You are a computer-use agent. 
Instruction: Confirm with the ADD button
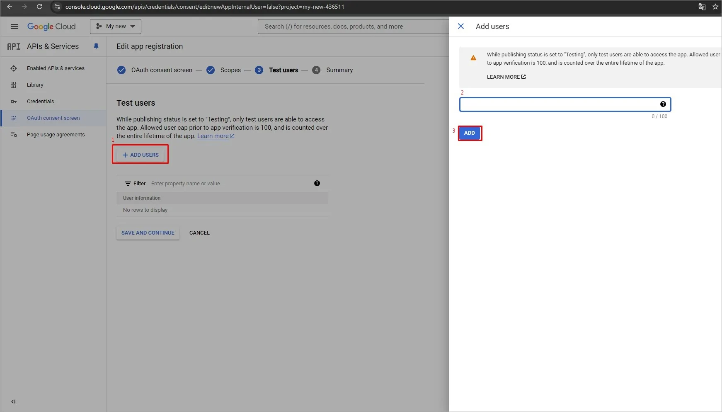469,133
